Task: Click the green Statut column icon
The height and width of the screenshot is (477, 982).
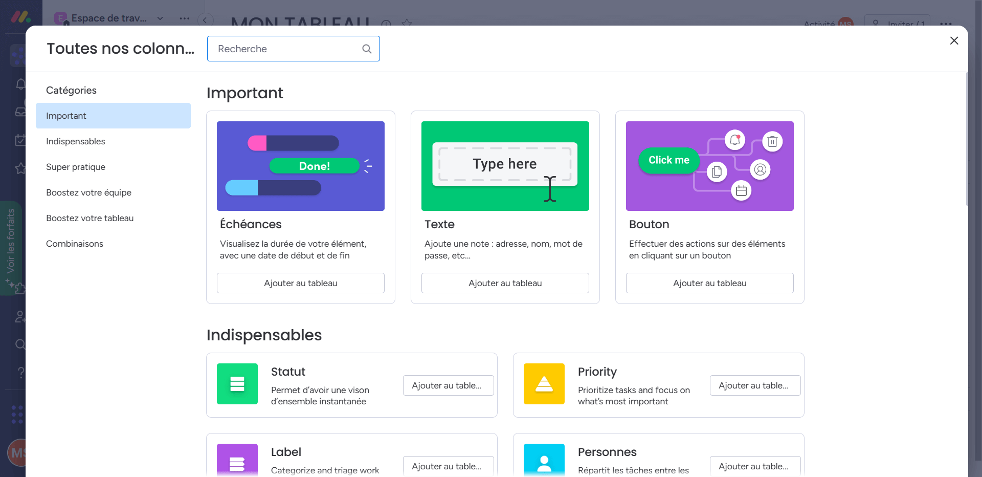Action: point(237,384)
